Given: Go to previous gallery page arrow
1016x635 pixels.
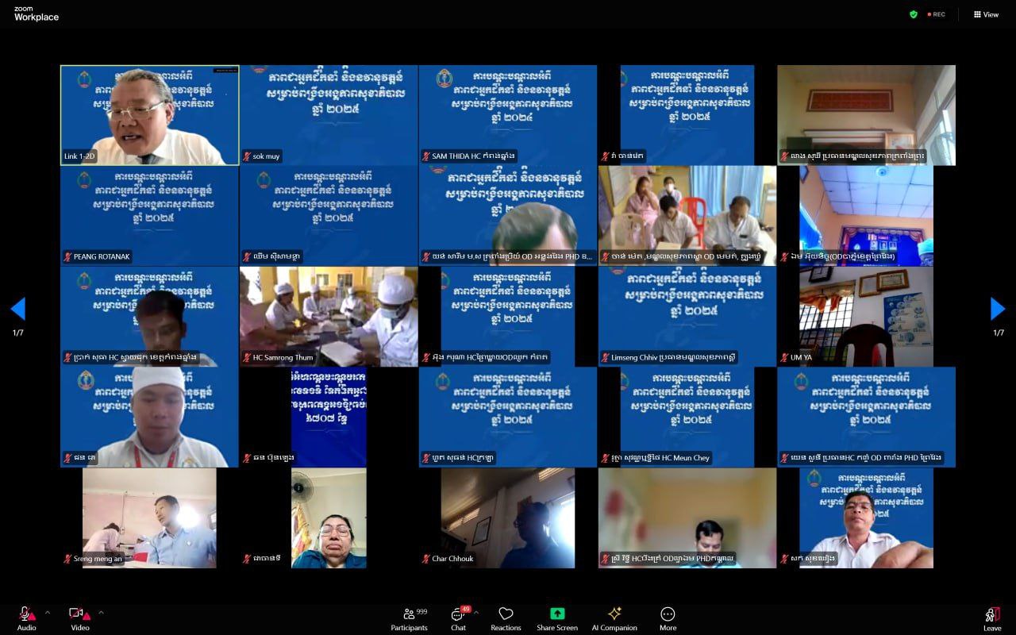Looking at the screenshot, I should pos(17,309).
